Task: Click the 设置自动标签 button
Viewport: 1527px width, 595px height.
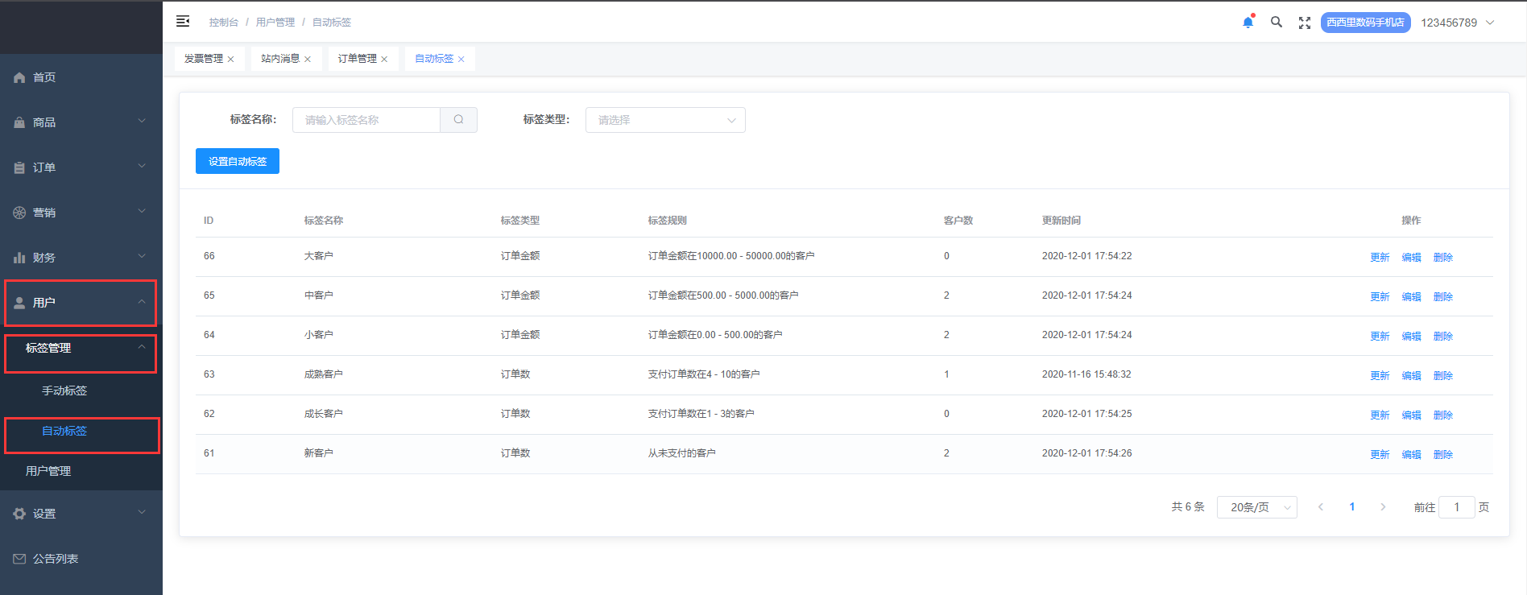Action: (x=238, y=161)
